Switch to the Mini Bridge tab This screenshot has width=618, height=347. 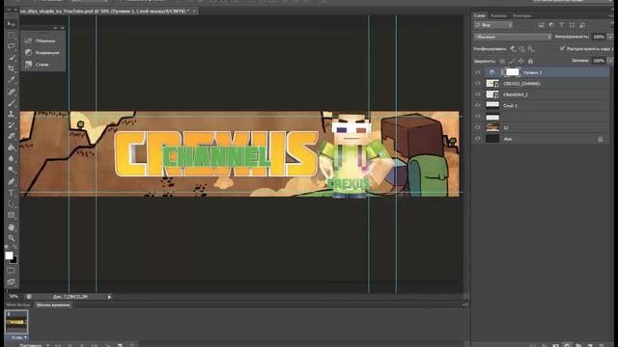click(x=18, y=305)
